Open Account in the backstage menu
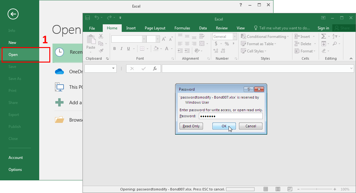Screen dimensions: 356x193 click(16, 157)
